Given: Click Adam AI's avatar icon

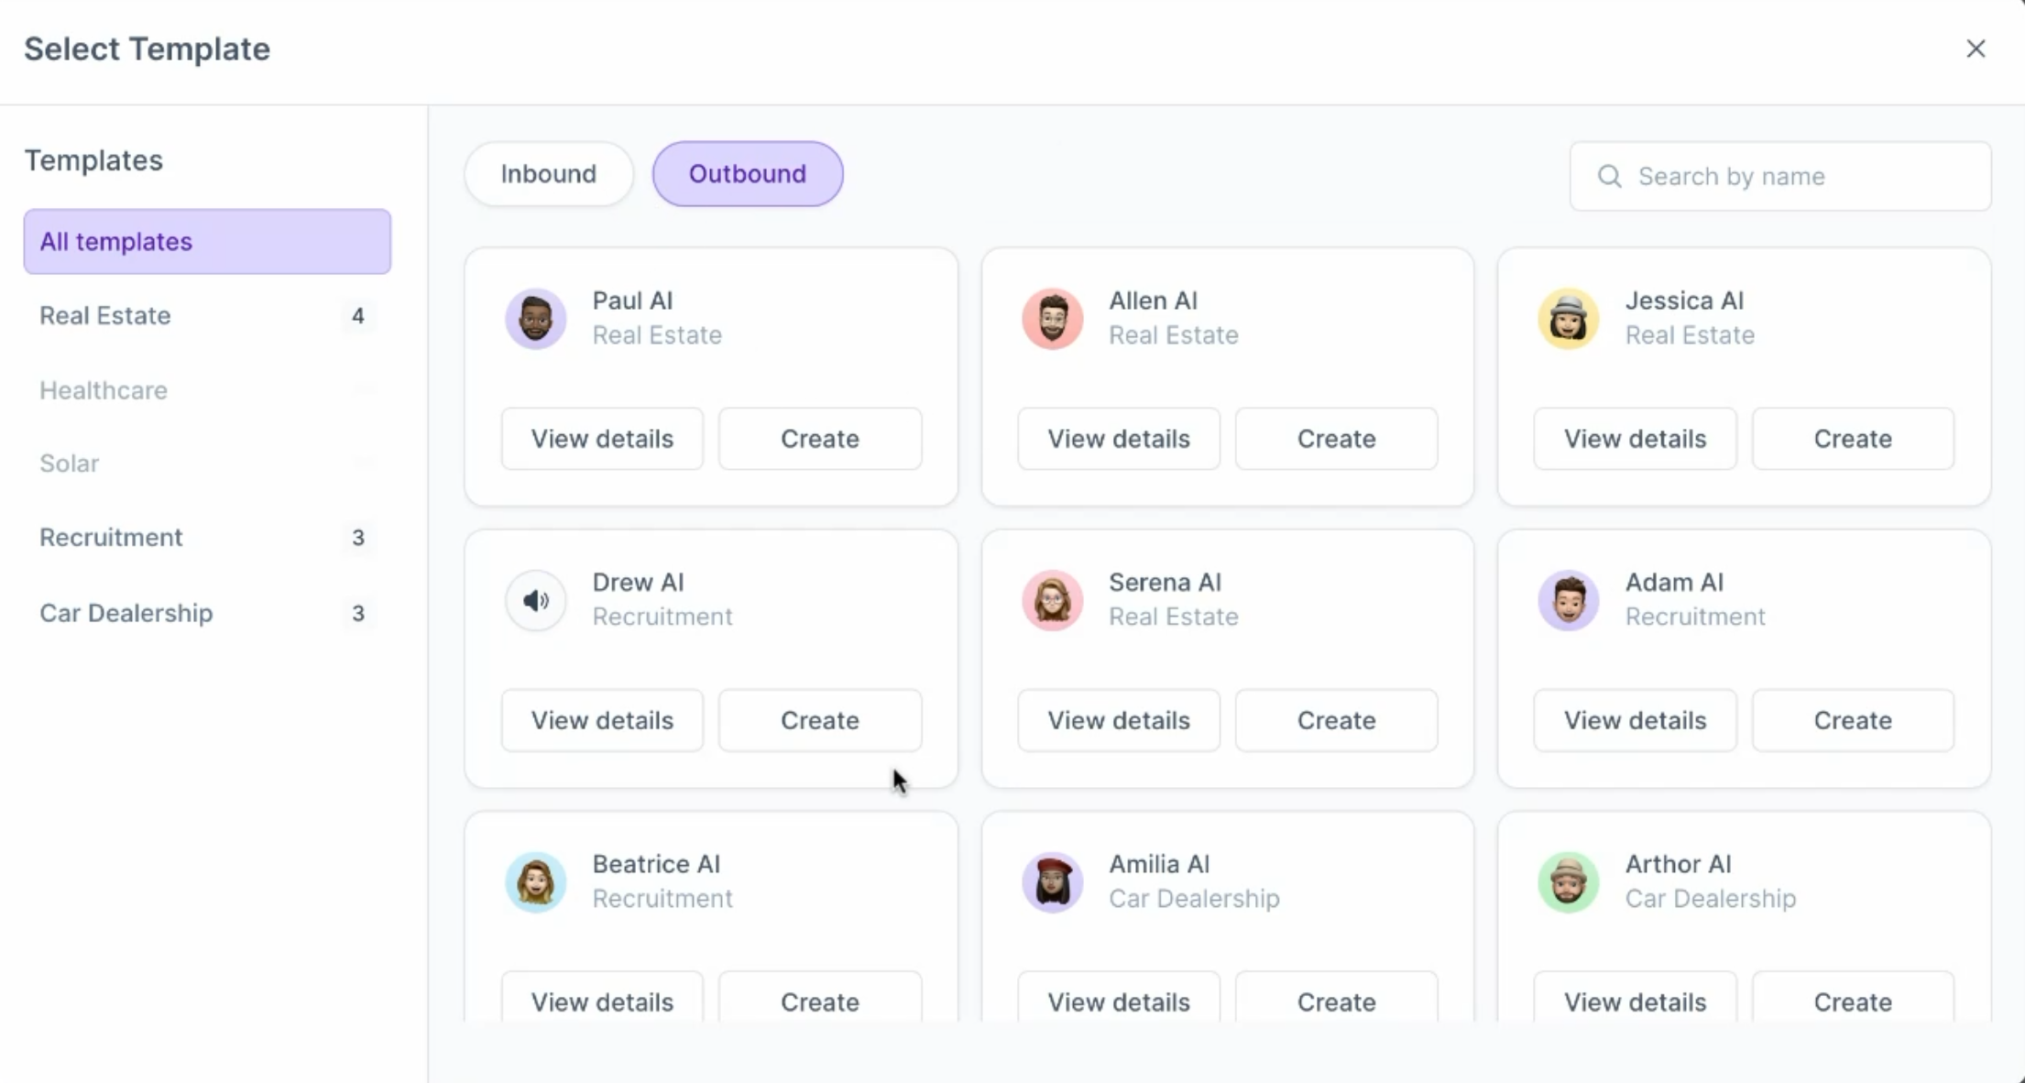Looking at the screenshot, I should [1569, 600].
